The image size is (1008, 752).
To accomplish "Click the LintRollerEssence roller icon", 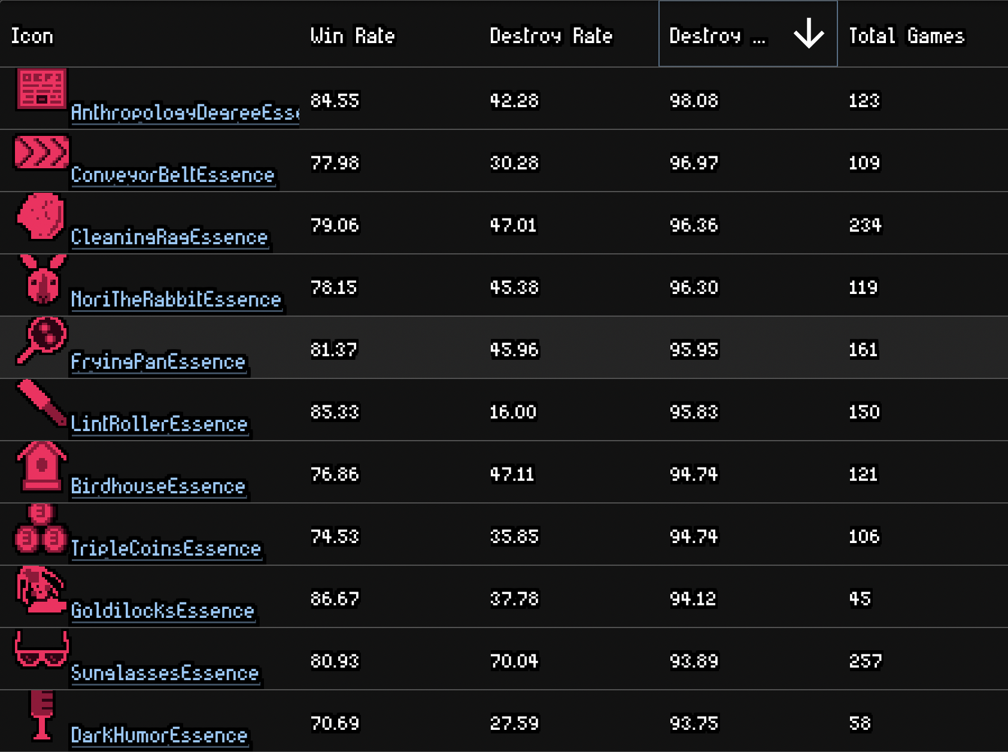I will point(41,403).
